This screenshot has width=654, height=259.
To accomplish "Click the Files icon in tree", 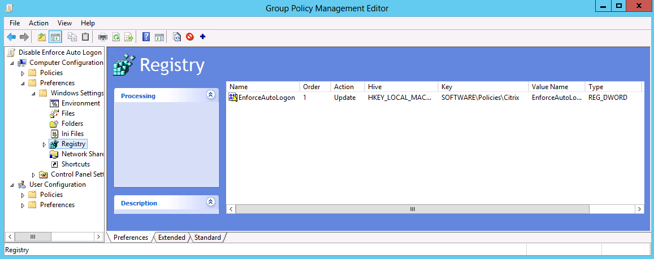I will [54, 113].
